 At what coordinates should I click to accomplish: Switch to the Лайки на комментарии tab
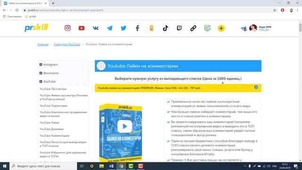(25, 3)
